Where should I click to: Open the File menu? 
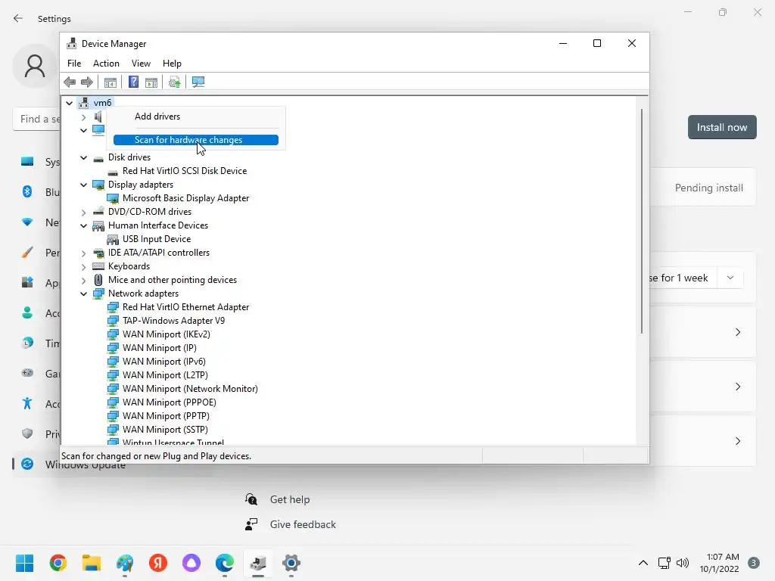(x=74, y=64)
